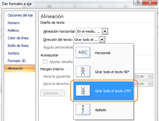Click the help question mark button
The image size is (159, 121).
pos(138,2)
